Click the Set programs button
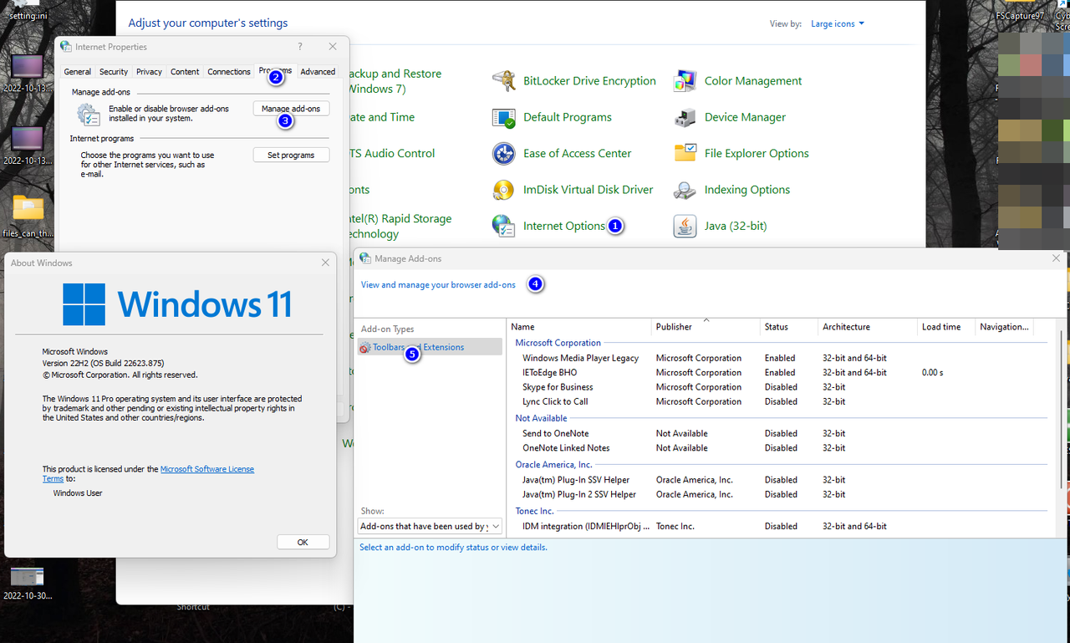Screen dimensions: 1070x643 point(291,156)
